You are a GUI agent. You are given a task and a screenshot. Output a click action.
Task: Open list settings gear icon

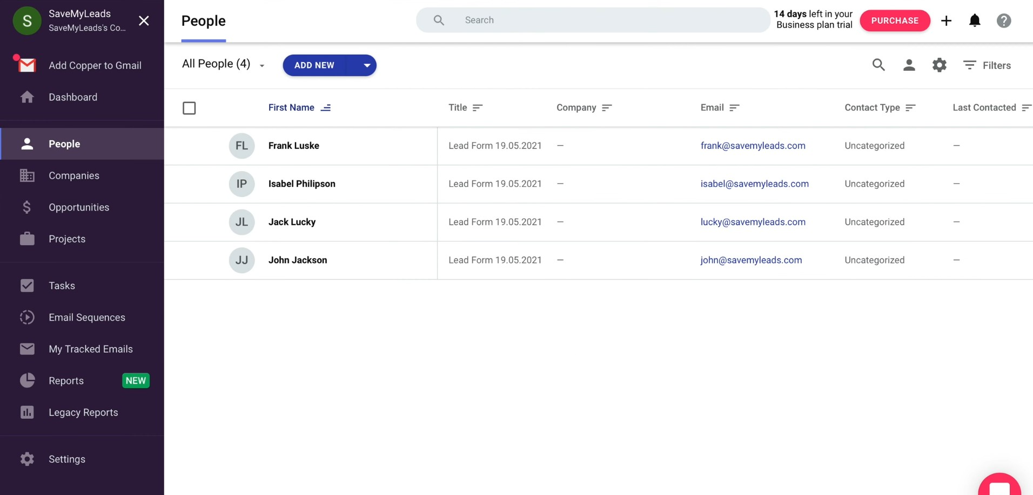pyautogui.click(x=940, y=65)
